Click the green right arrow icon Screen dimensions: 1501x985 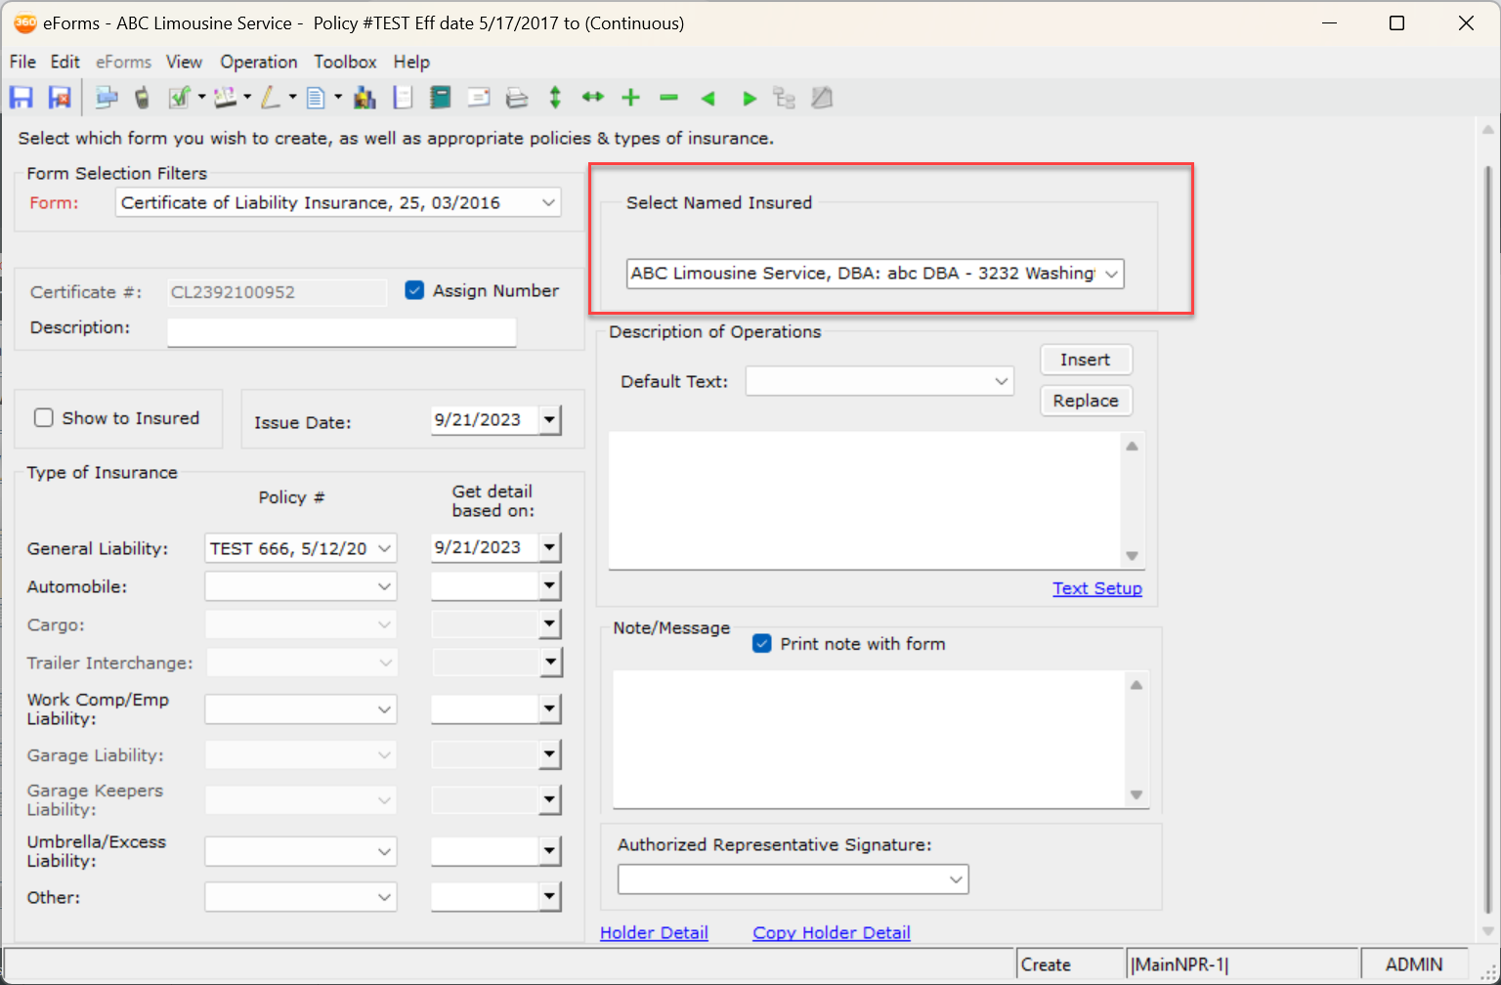749,98
